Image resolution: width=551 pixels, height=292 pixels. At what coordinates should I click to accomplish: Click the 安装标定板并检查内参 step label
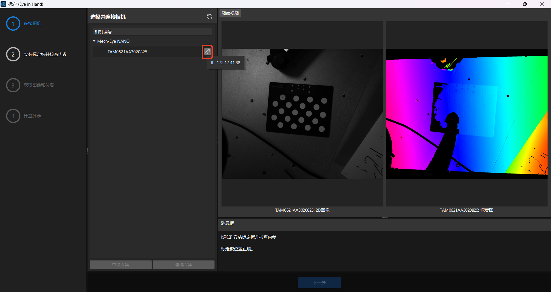coord(45,54)
